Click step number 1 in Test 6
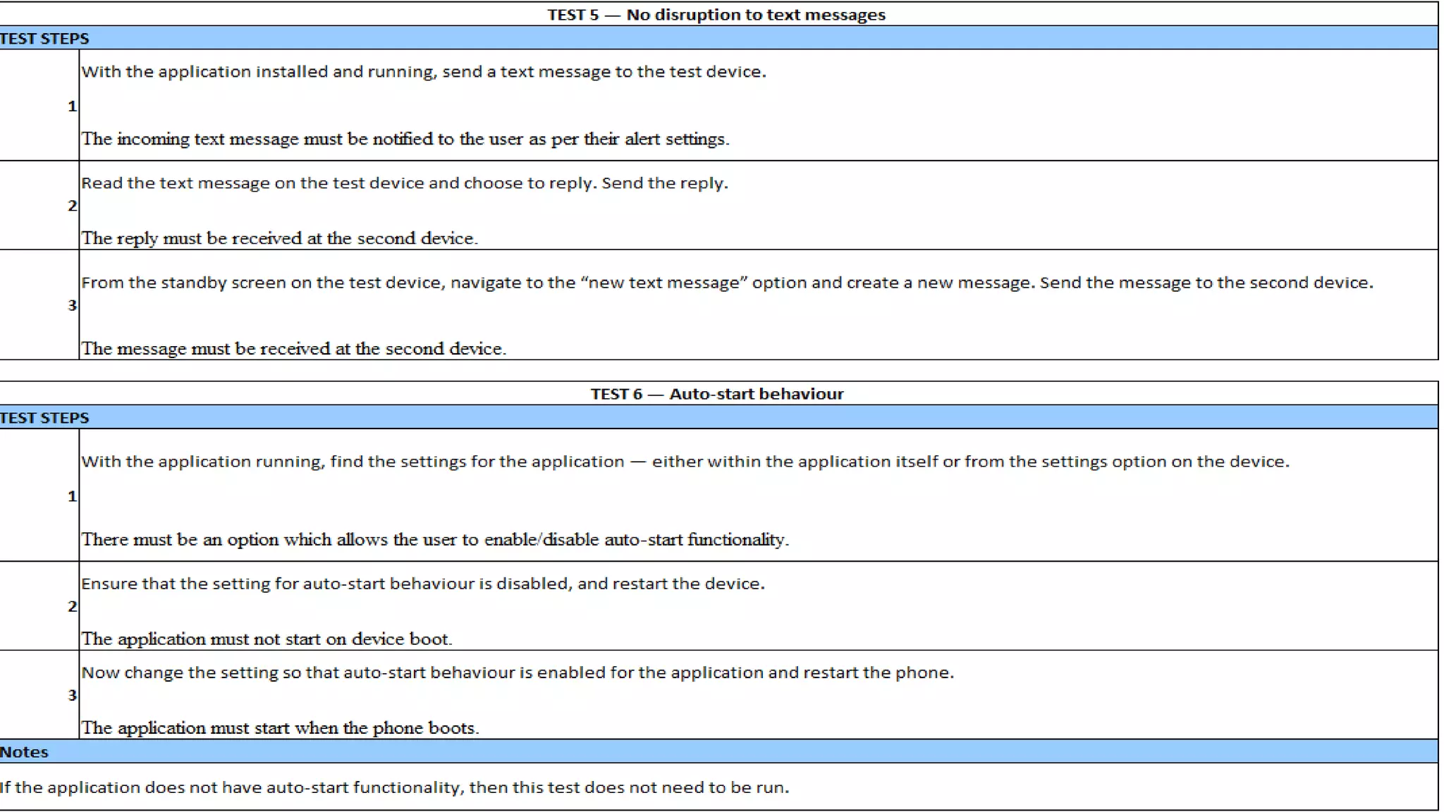The height and width of the screenshot is (812, 1444). 71,496
